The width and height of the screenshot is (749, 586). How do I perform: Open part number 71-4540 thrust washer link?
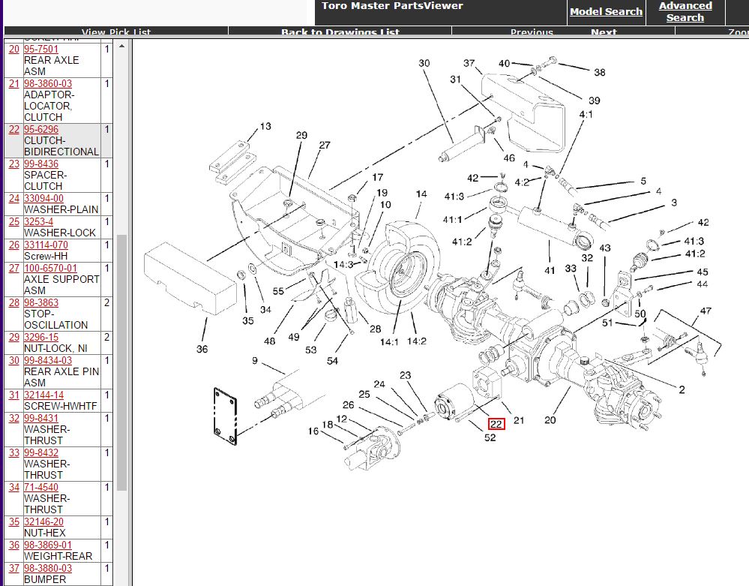pos(41,488)
